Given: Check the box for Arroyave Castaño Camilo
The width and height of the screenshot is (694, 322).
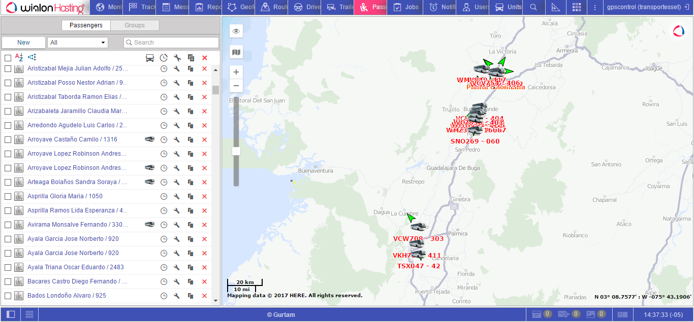Looking at the screenshot, I should tap(8, 139).
